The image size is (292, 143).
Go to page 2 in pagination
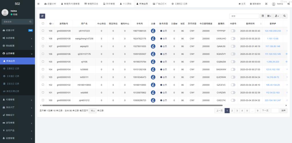(232, 111)
